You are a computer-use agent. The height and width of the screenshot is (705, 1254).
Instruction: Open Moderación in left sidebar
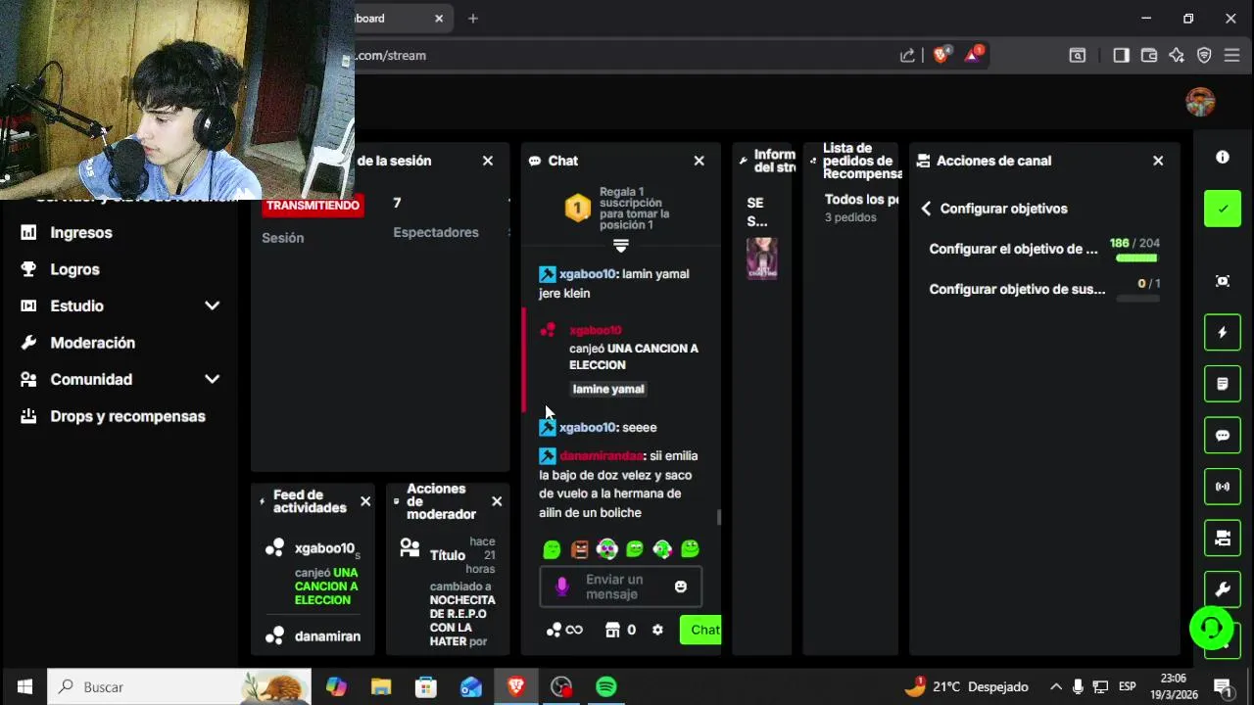point(93,343)
